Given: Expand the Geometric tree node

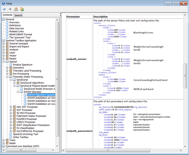Looking at the screenshot, I should pyautogui.click(x=7, y=68).
